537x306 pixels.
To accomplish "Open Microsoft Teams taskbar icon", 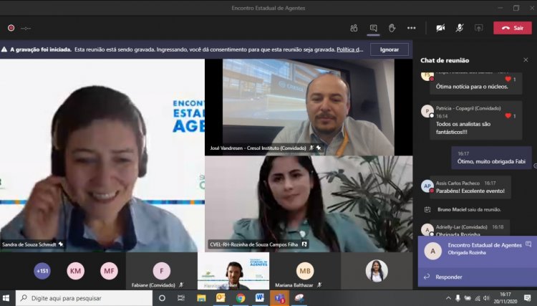I will [x=279, y=298].
